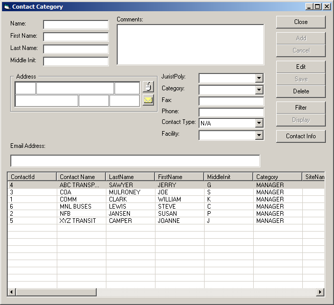This screenshot has height=305, width=334.
Task: Click the Edit button
Action: [301, 67]
